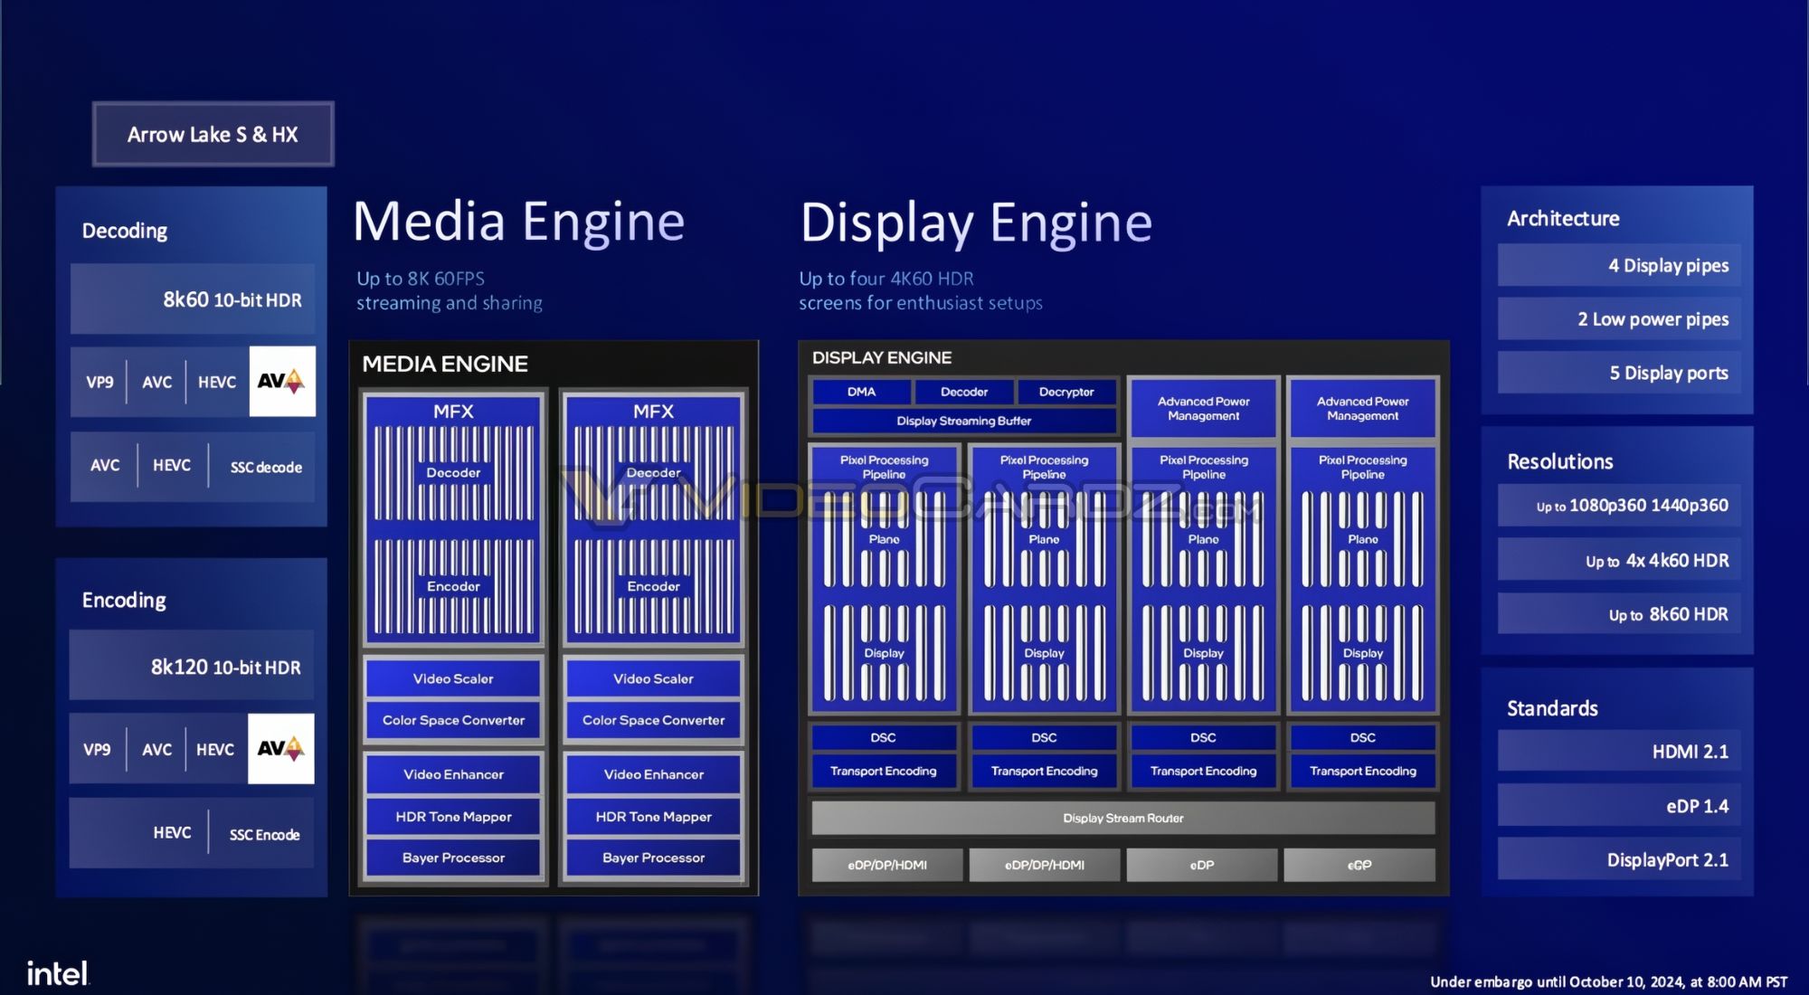Viewport: 1809px width, 995px height.
Task: Click the left HDR Tone Mapper block
Action: point(453,816)
